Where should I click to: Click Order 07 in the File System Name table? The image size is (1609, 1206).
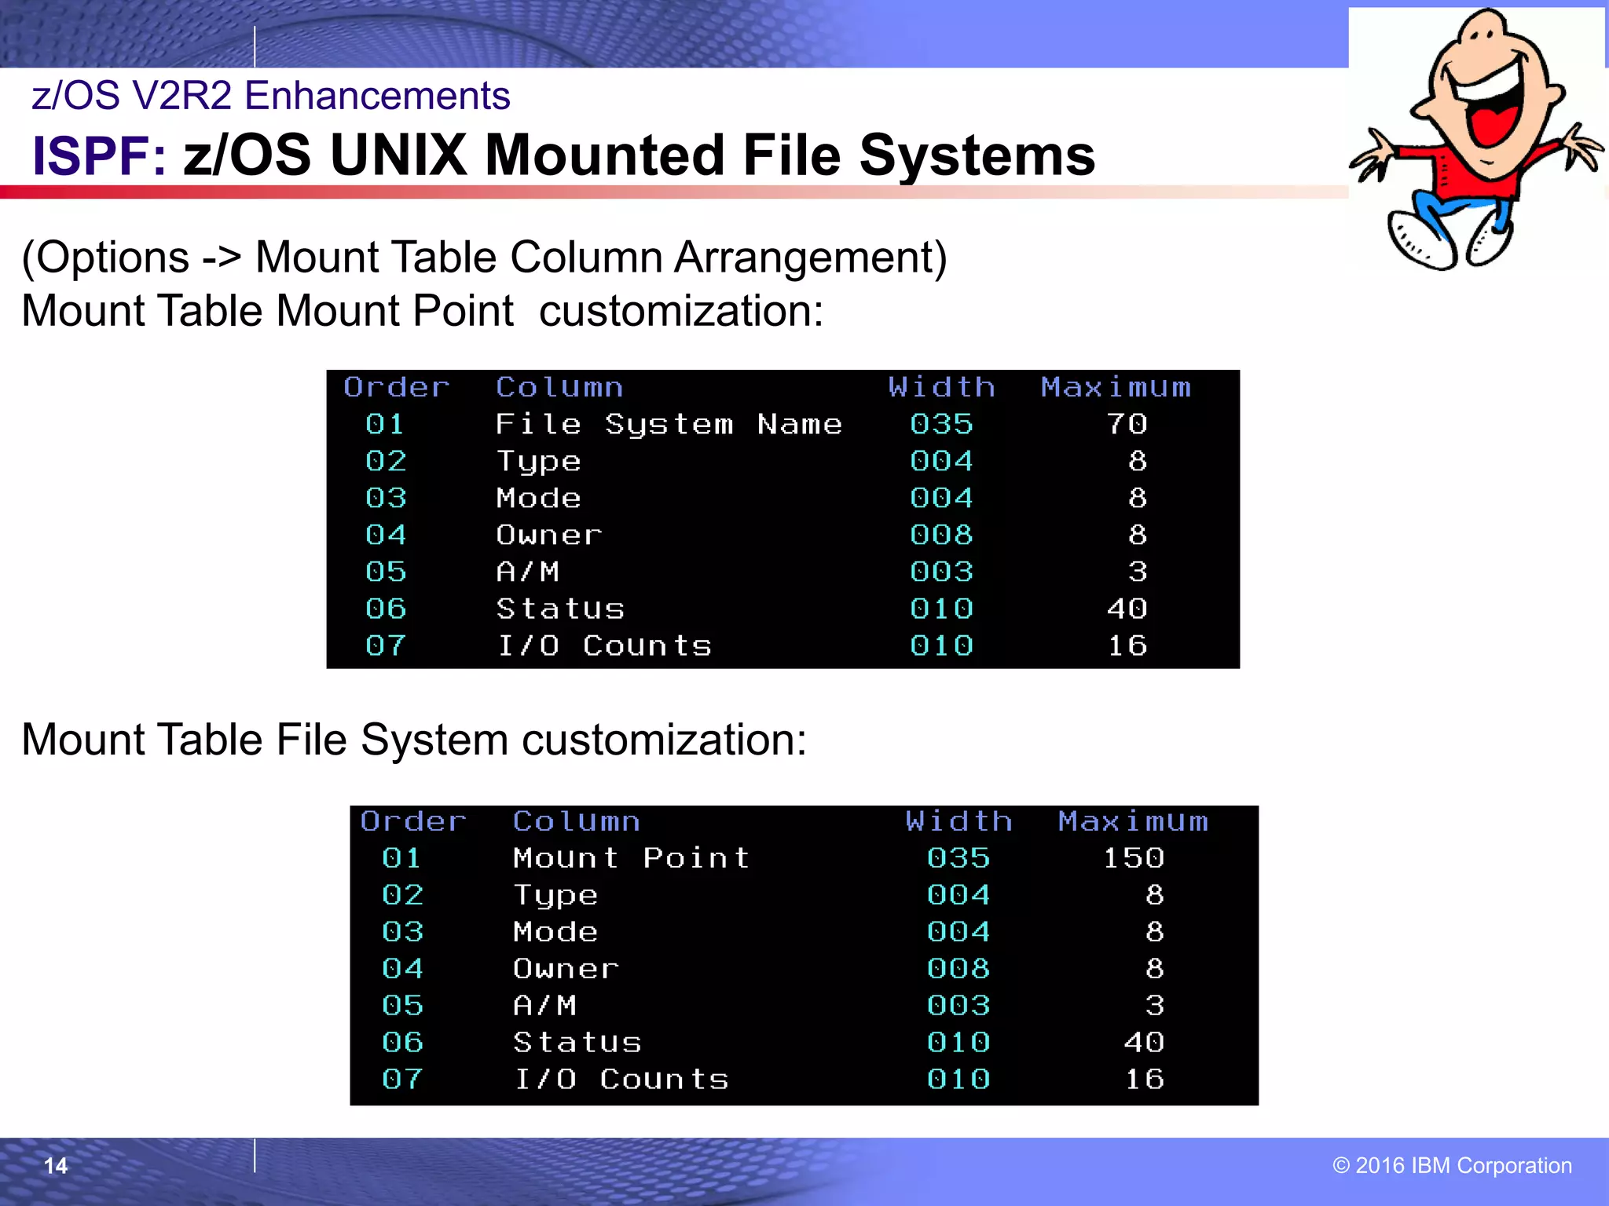385,645
